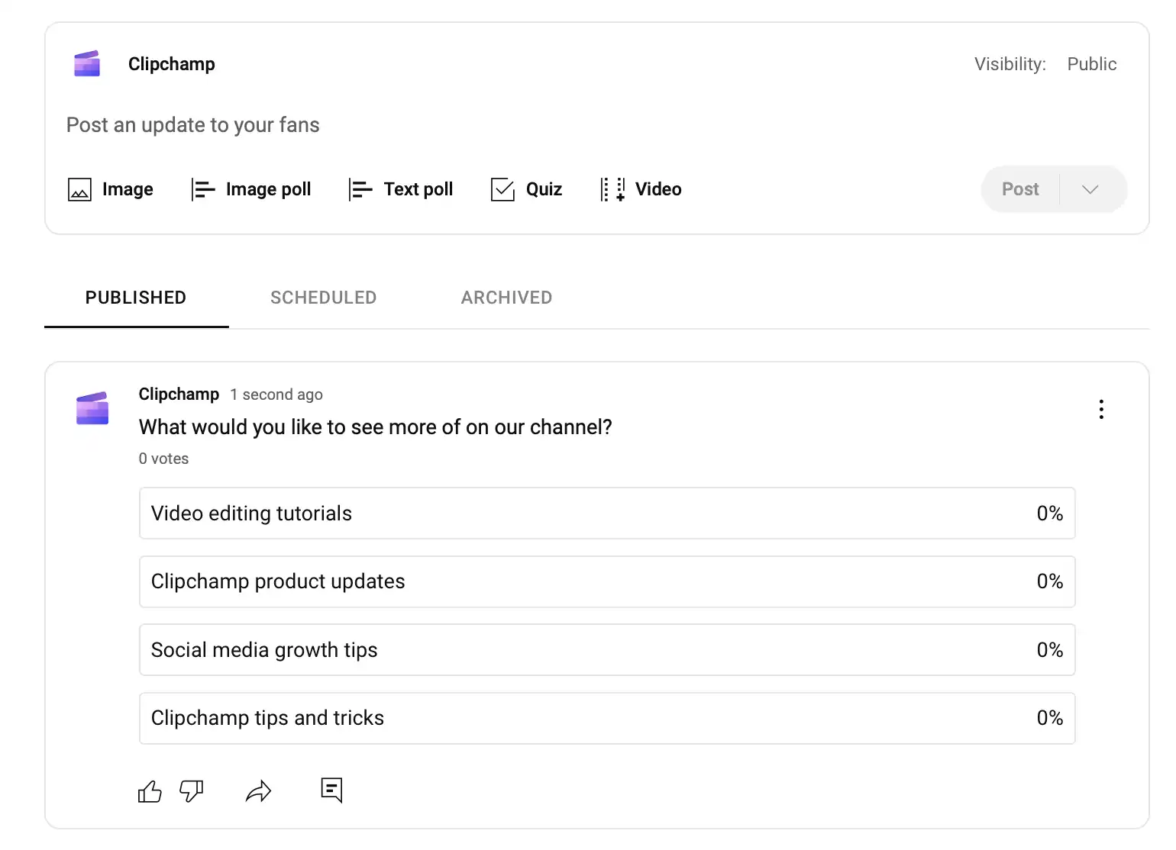Screen dimensions: 1176x850
Task: Click the 'Post an update to your fans' field
Action: coord(193,125)
